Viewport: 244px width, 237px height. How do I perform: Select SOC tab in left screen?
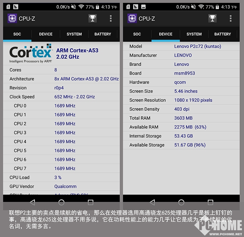[17, 34]
